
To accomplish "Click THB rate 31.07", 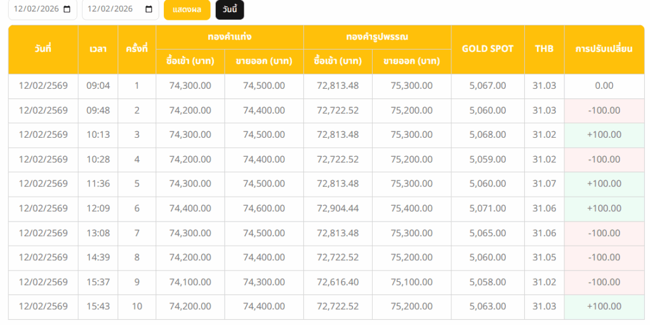I will 544,183.
